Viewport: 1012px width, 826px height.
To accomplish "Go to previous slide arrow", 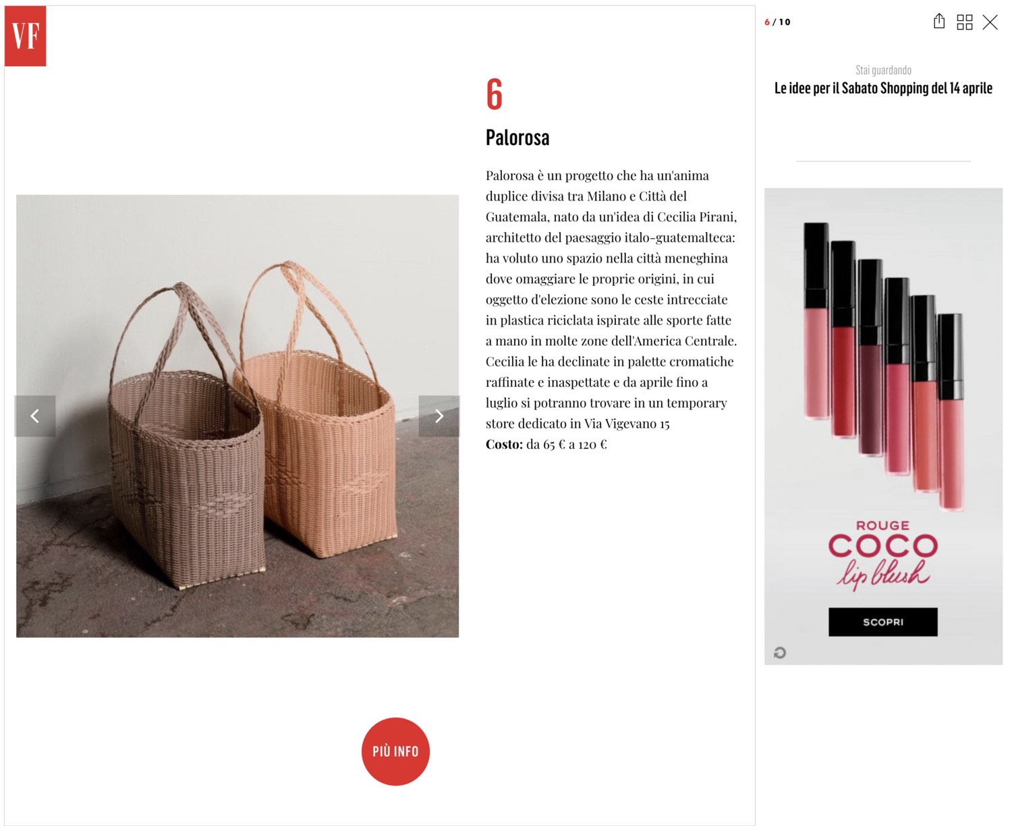I will coord(35,416).
